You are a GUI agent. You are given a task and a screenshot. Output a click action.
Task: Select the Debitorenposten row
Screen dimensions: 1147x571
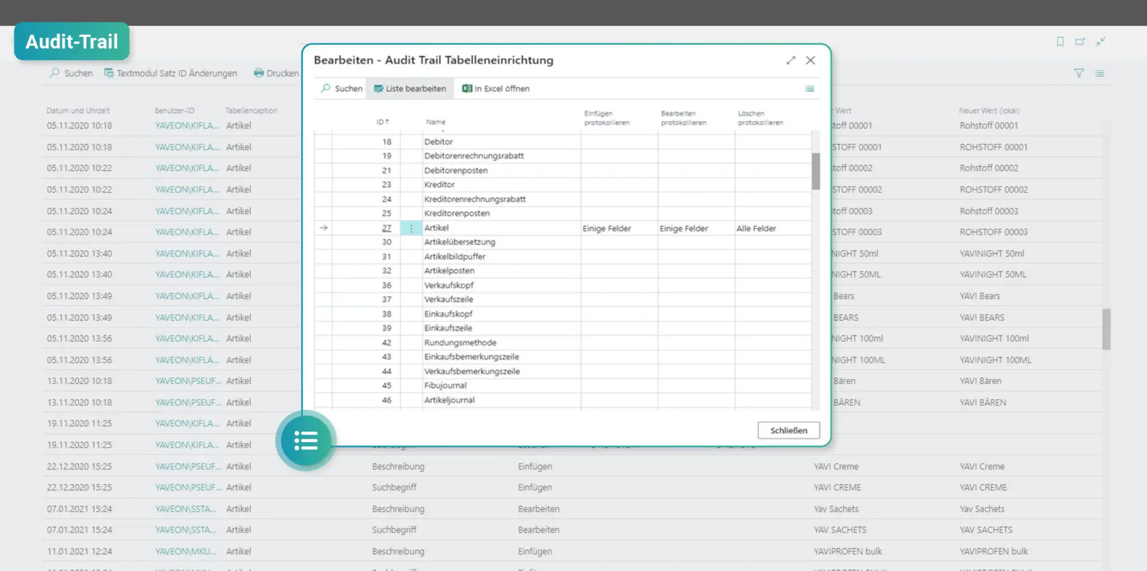pos(563,170)
